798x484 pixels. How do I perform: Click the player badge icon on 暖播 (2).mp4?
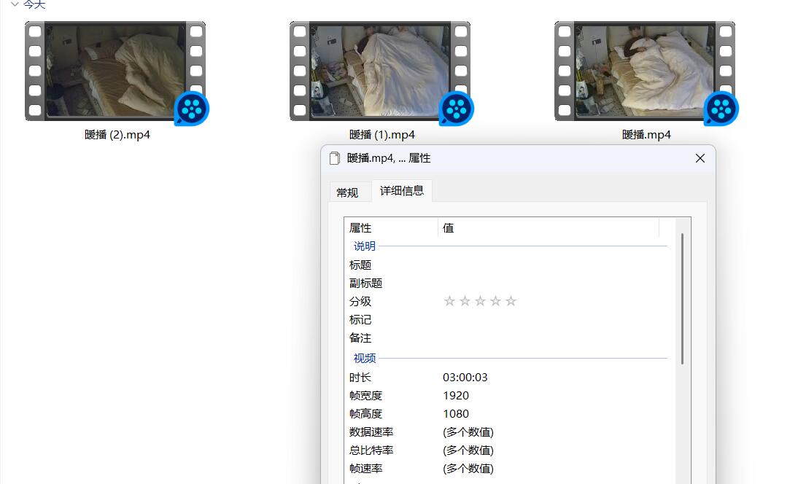[191, 109]
